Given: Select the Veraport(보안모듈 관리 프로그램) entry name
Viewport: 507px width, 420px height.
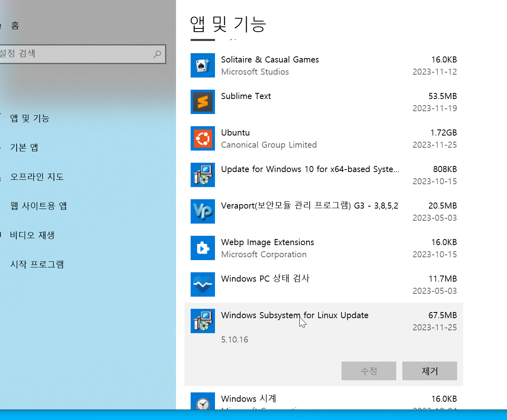Looking at the screenshot, I should tap(309, 206).
